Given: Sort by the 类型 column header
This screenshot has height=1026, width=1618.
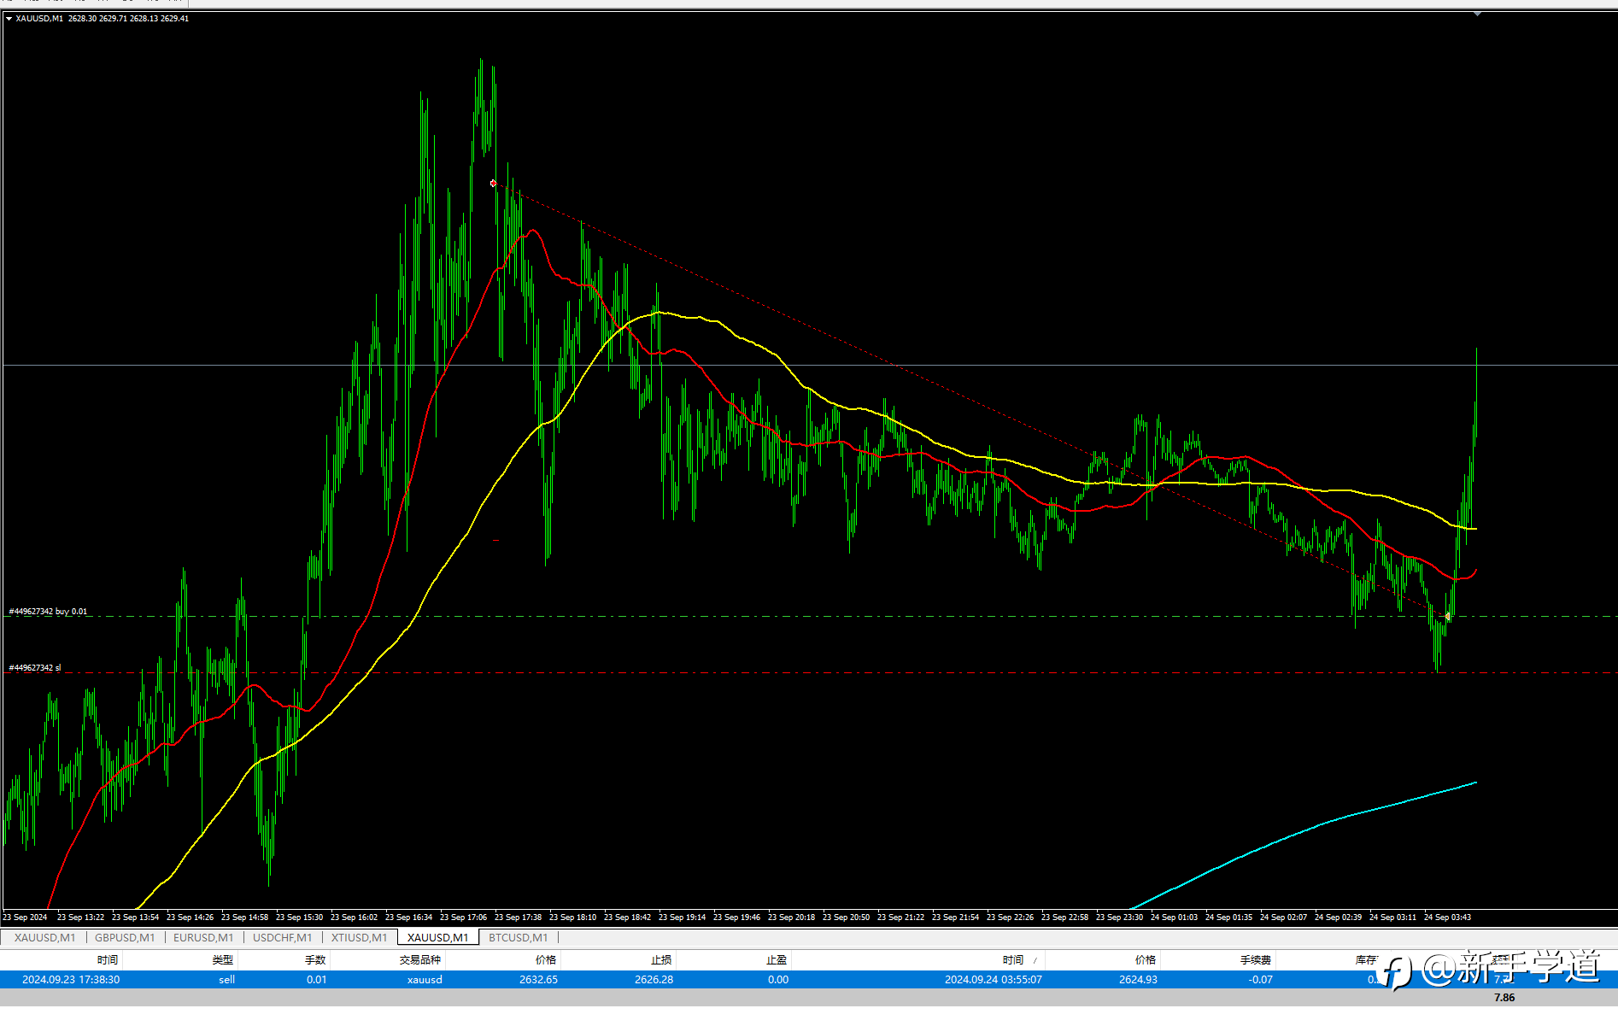Looking at the screenshot, I should coord(223,960).
